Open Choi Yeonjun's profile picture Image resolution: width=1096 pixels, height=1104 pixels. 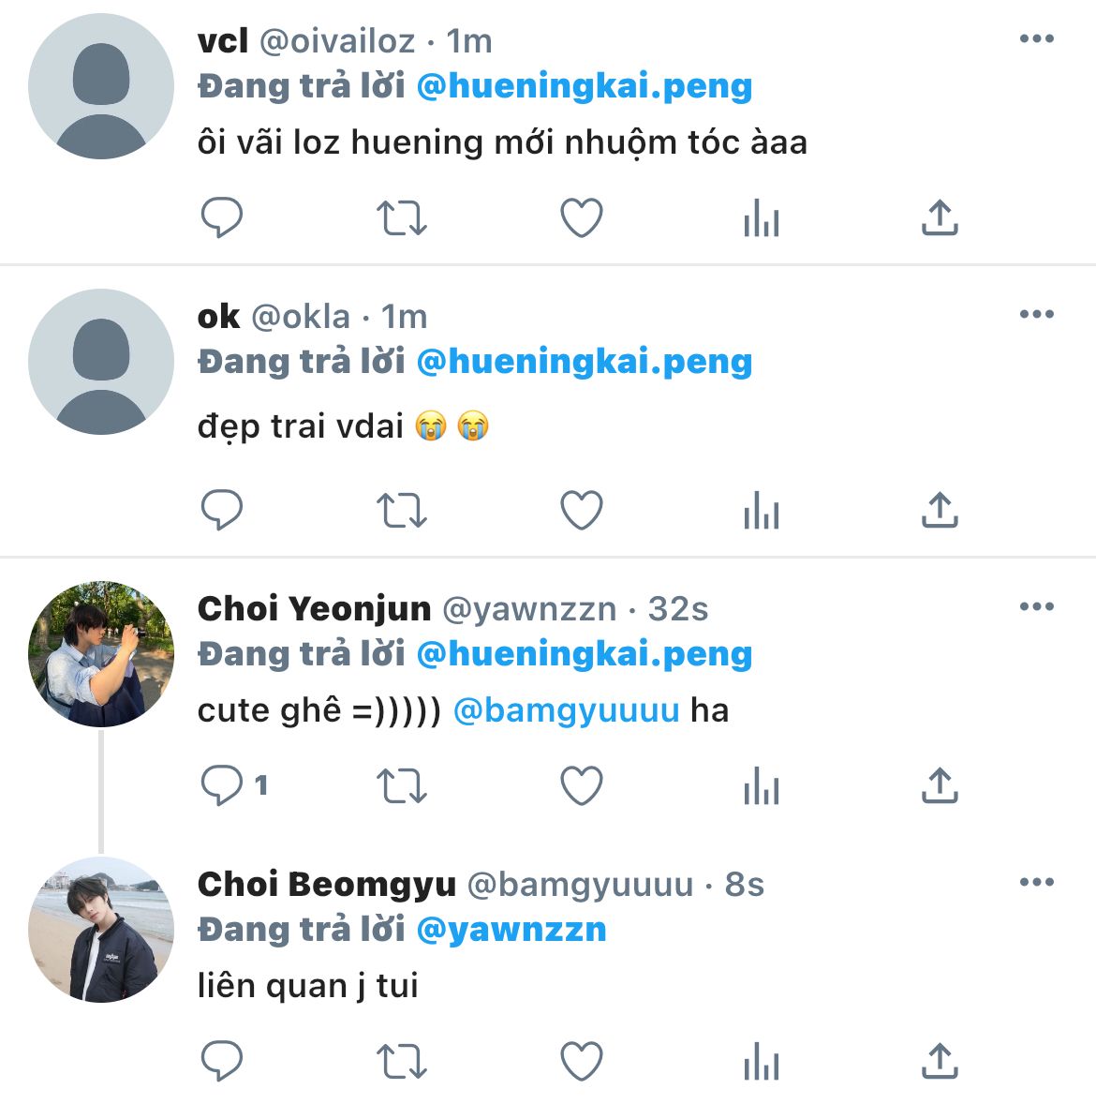click(101, 654)
